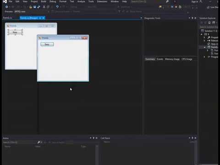This screenshot has width=220, height=165.
Task: Click the Copy toolbar icon
Action: tap(48, 7)
